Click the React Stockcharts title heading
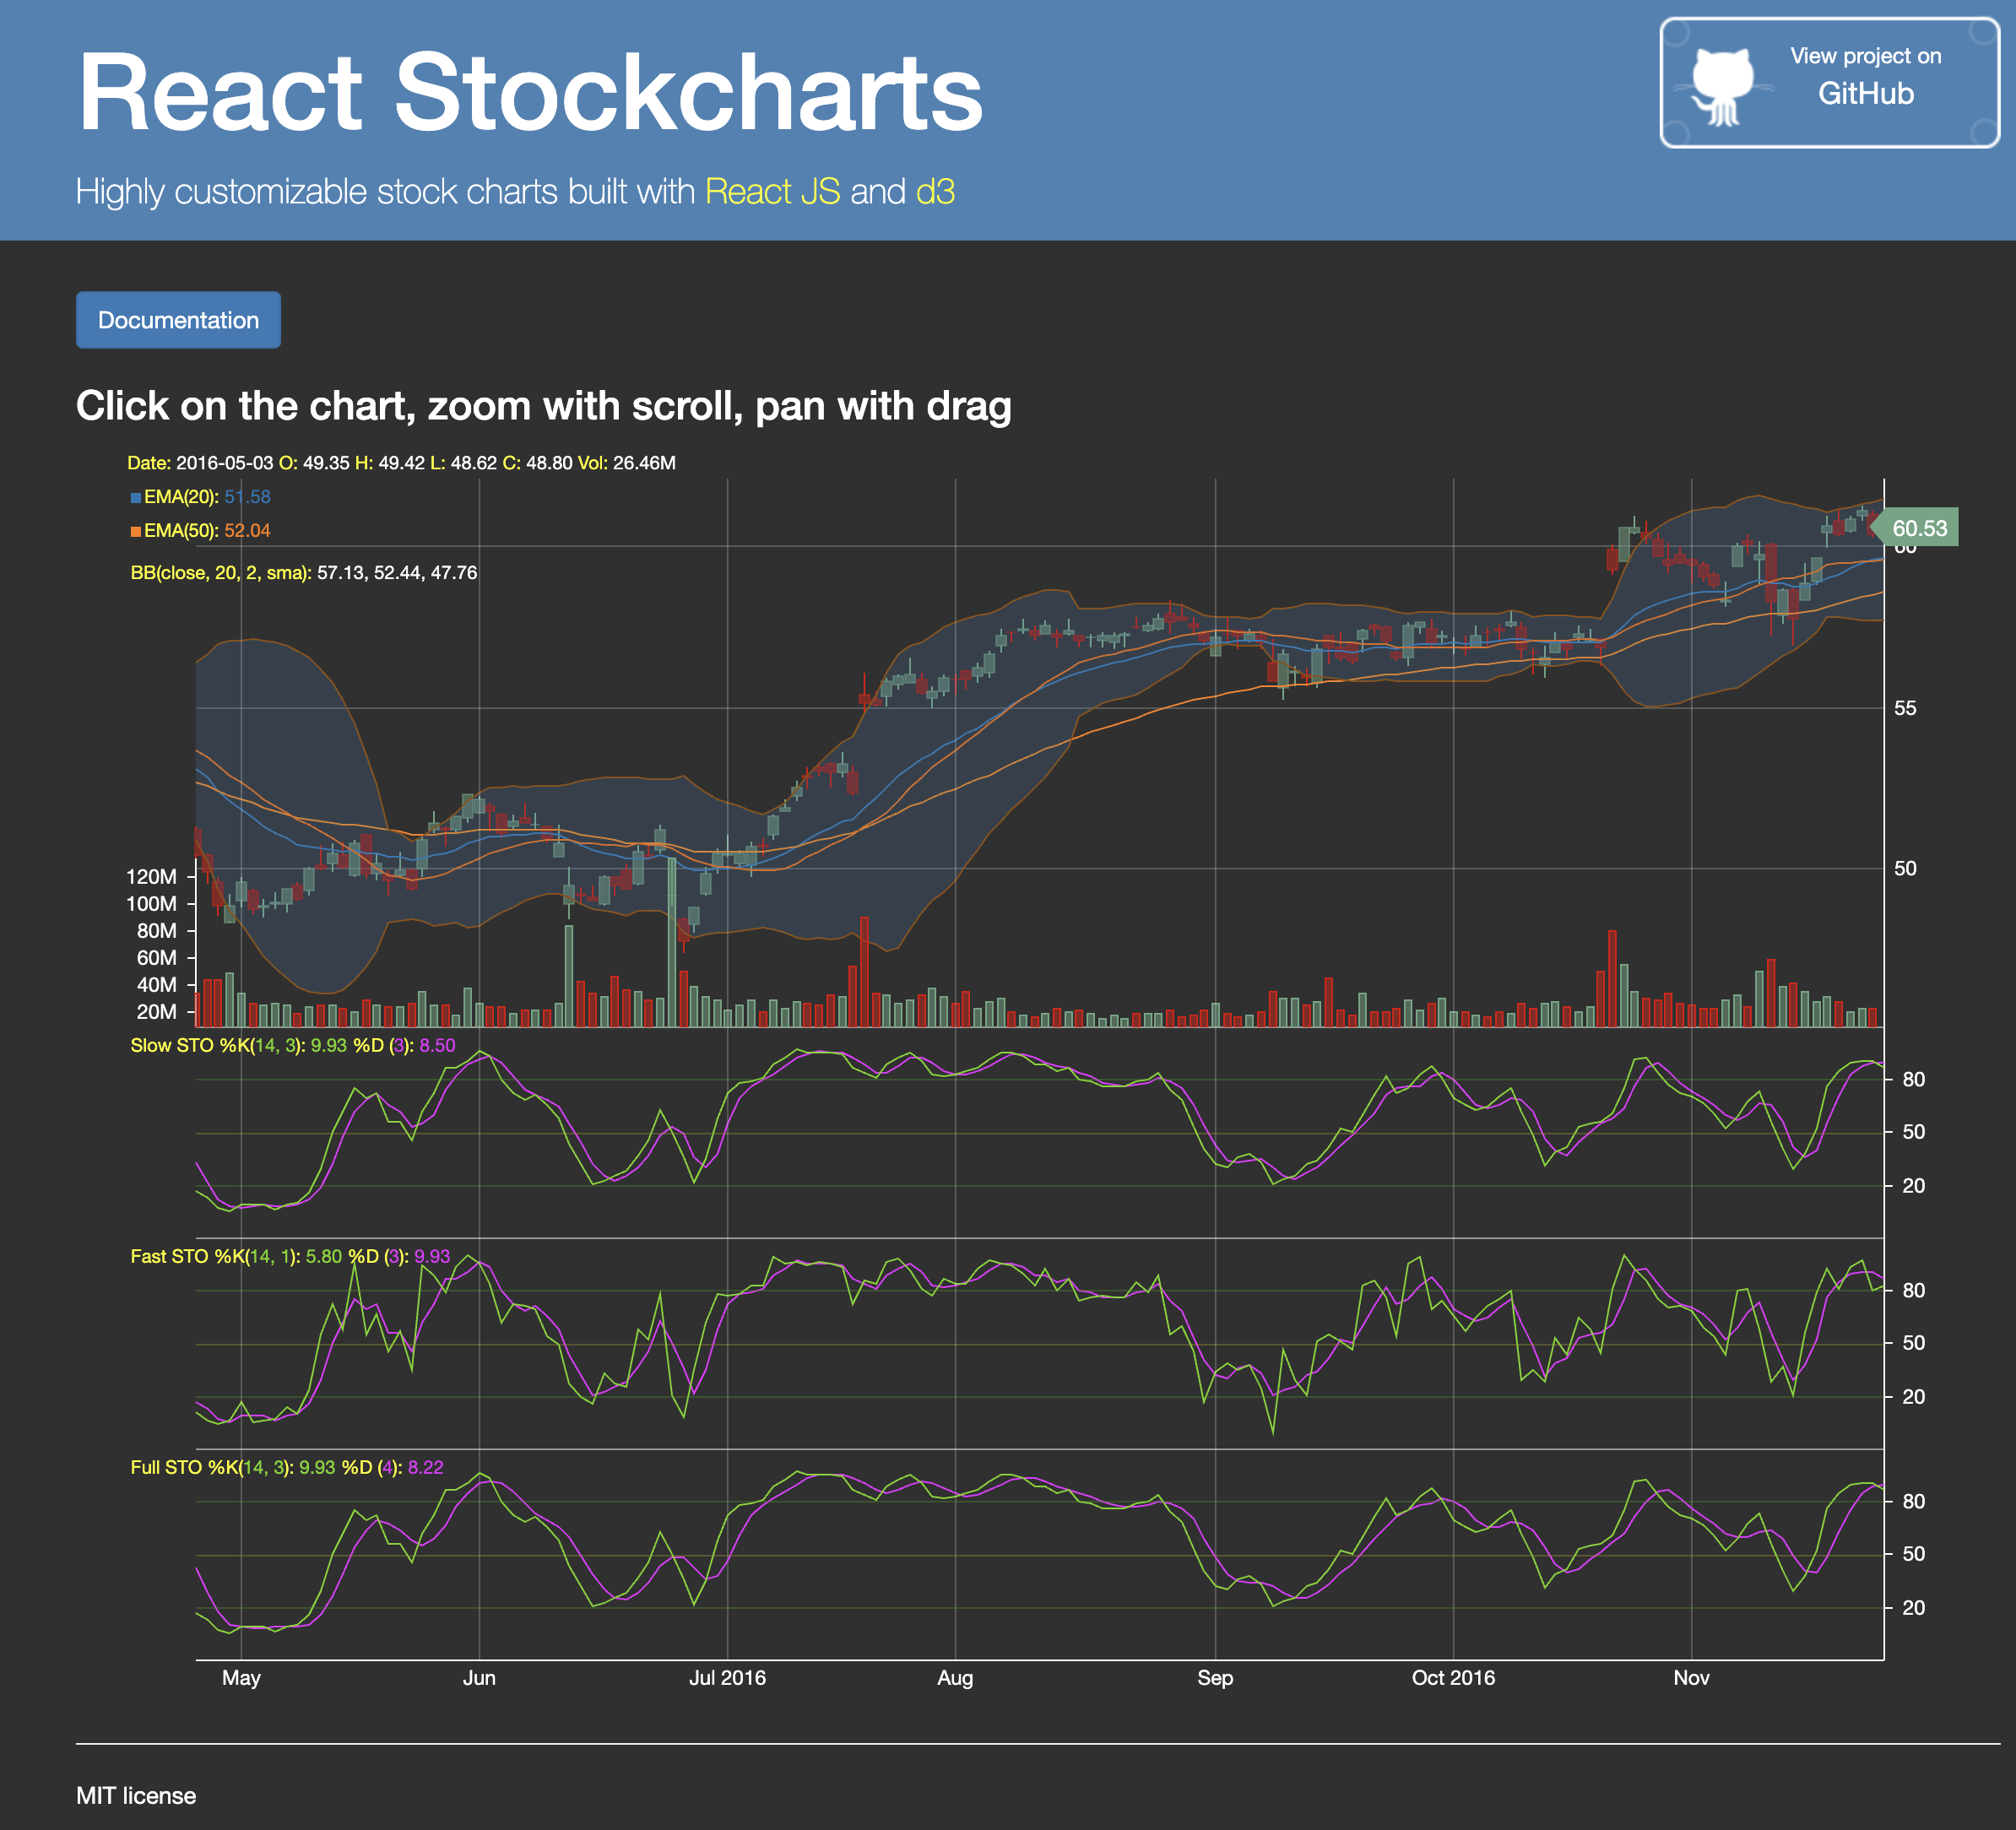The height and width of the screenshot is (1830, 2016). (529, 92)
